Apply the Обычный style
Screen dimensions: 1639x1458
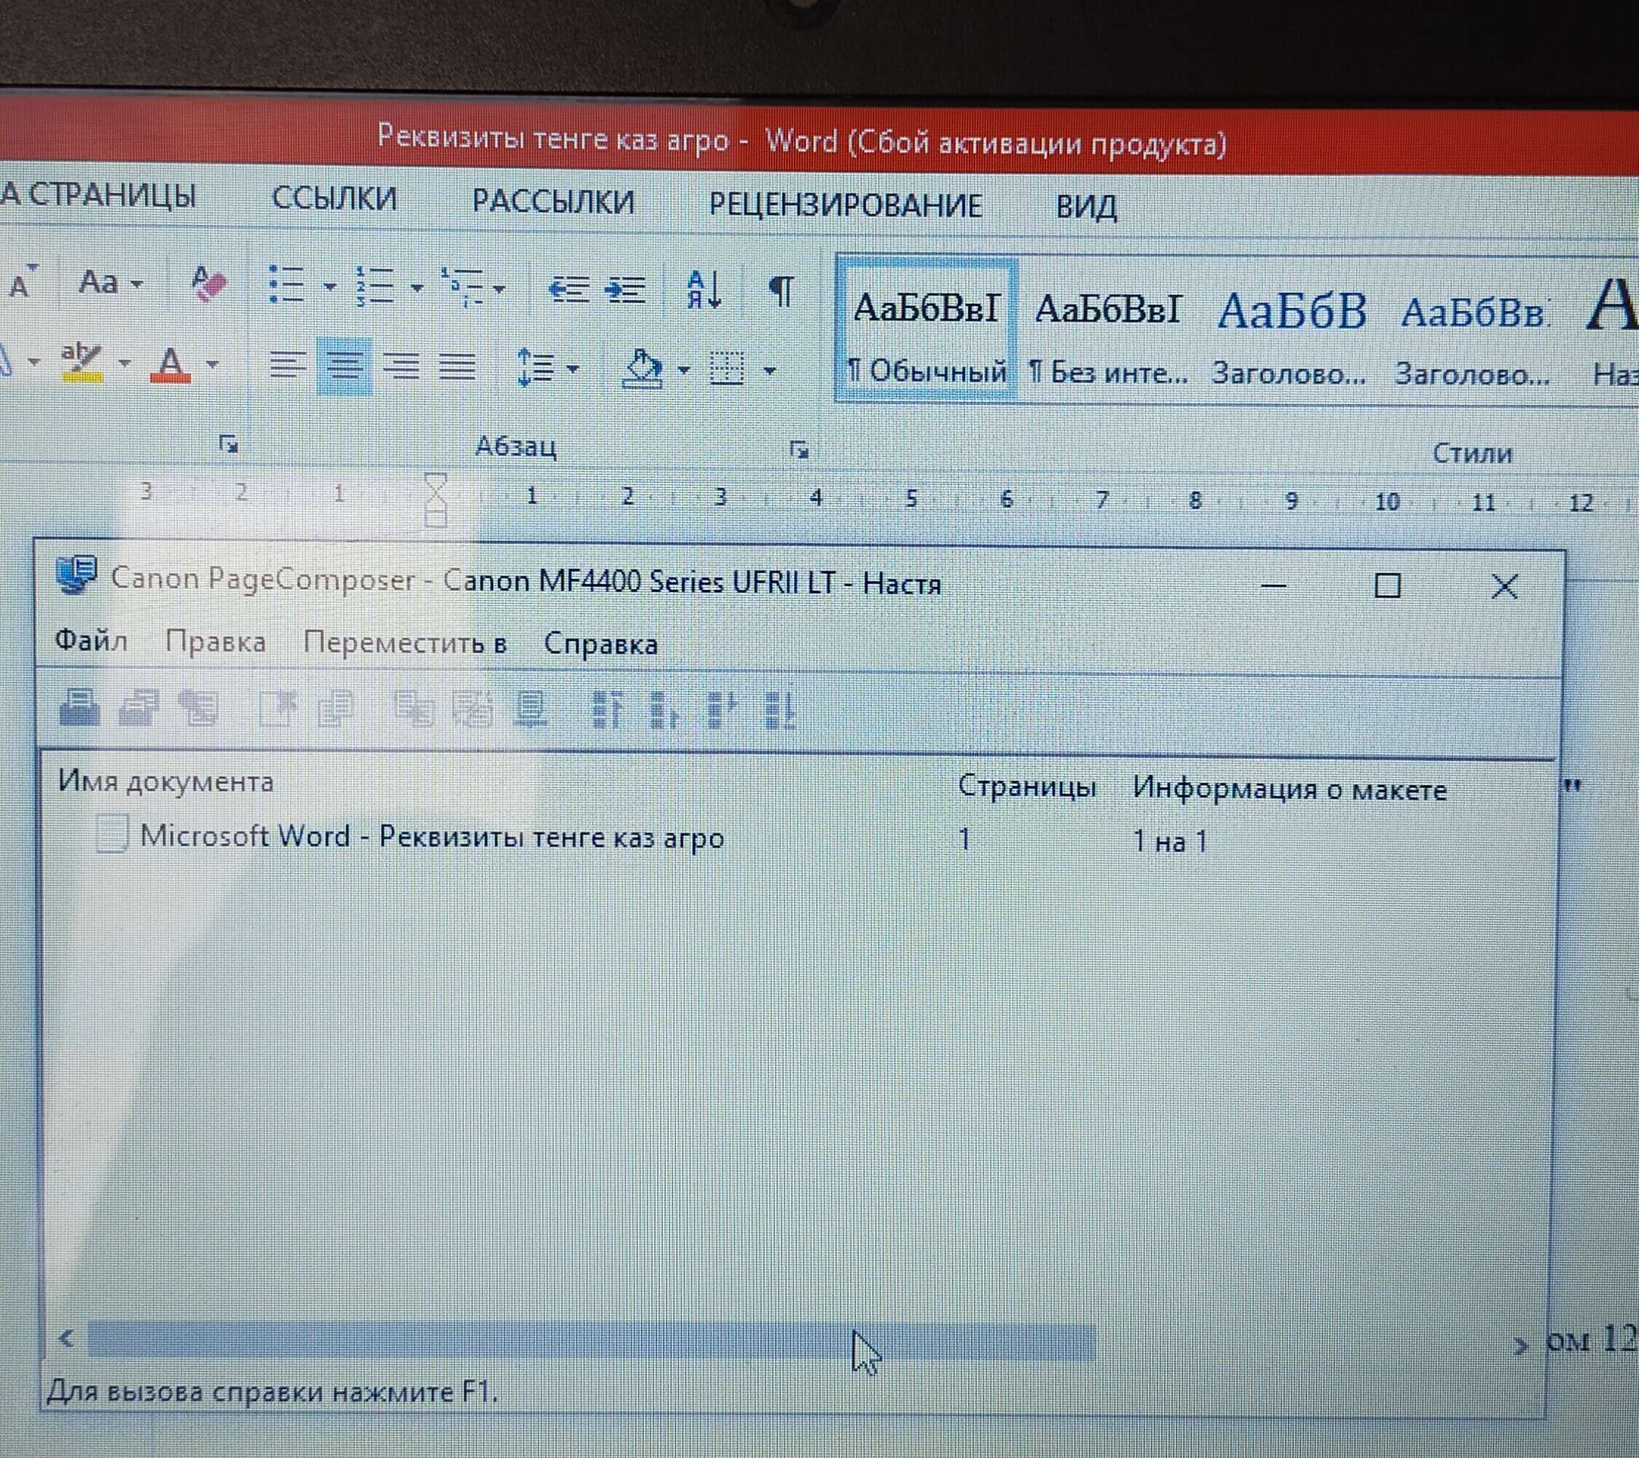(927, 330)
